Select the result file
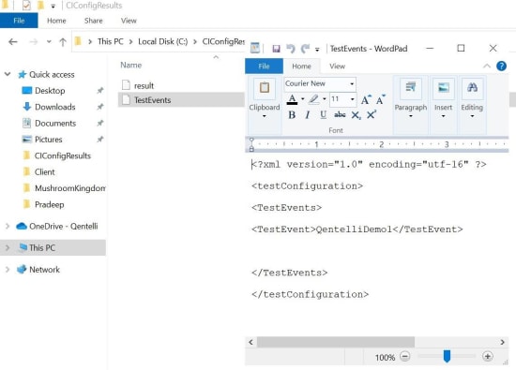Image resolution: width=516 pixels, height=370 pixels. (144, 85)
